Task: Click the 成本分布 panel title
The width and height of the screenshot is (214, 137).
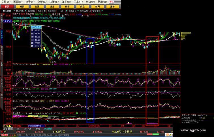Action: click(186, 115)
